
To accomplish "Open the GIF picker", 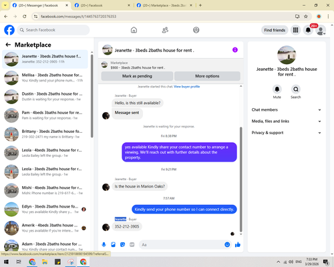I will 132,245.
